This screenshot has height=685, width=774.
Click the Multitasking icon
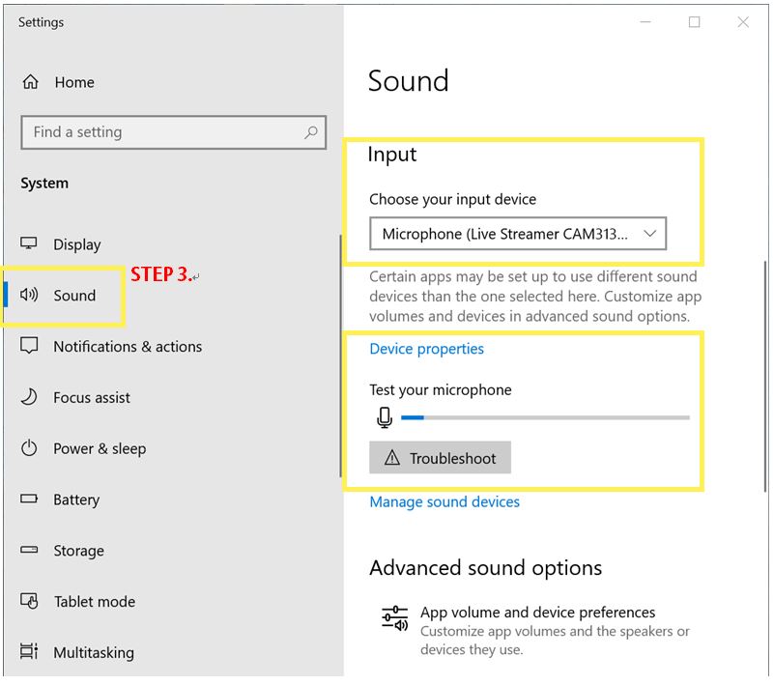[x=29, y=651]
